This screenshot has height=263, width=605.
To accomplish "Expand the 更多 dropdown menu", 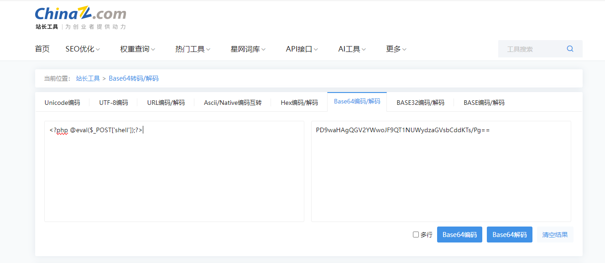I will (396, 49).
